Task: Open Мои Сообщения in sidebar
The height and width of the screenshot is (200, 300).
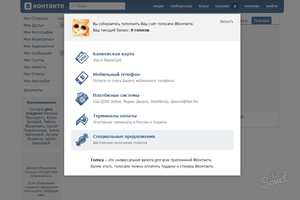Action: coord(38,53)
